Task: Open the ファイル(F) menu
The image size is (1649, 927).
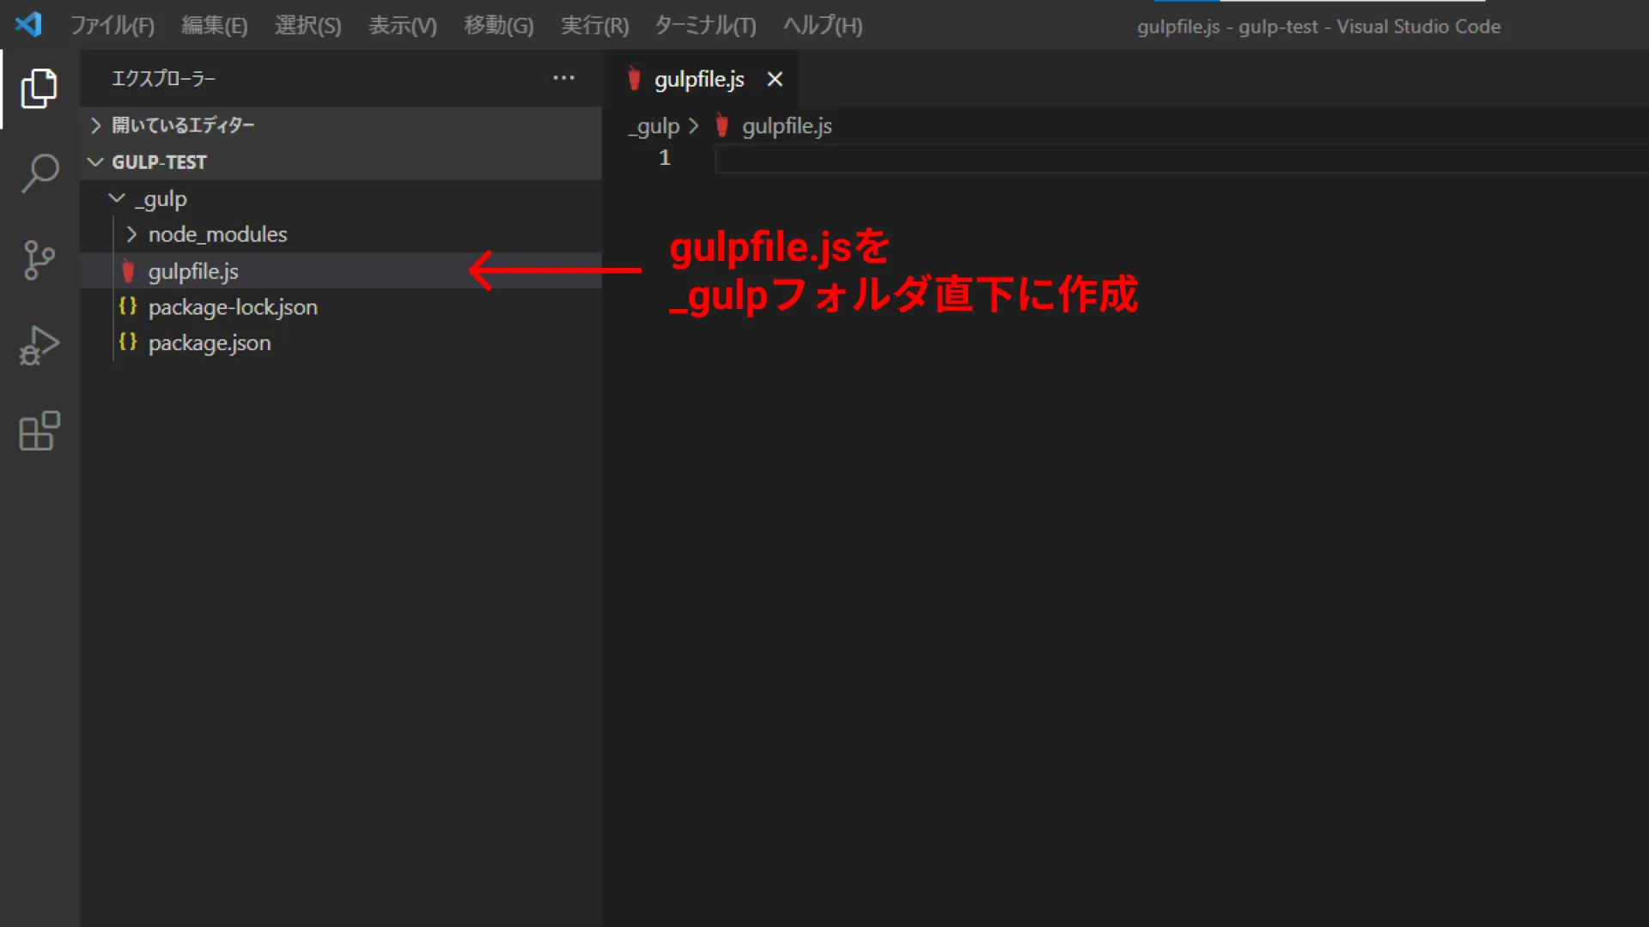Action: tap(113, 26)
